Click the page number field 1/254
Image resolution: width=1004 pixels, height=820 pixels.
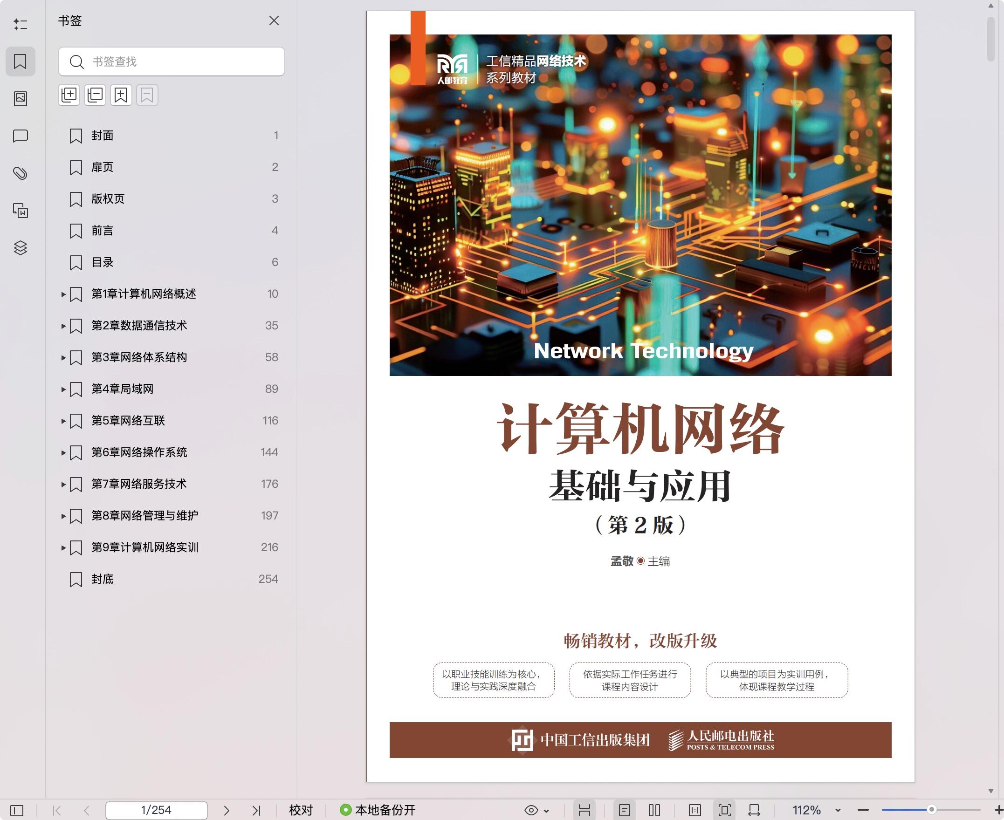click(157, 810)
